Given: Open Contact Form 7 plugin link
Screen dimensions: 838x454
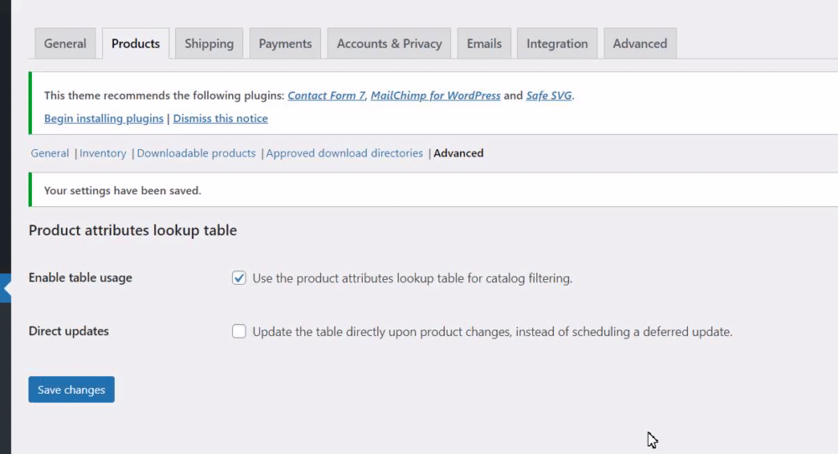Looking at the screenshot, I should (x=326, y=95).
